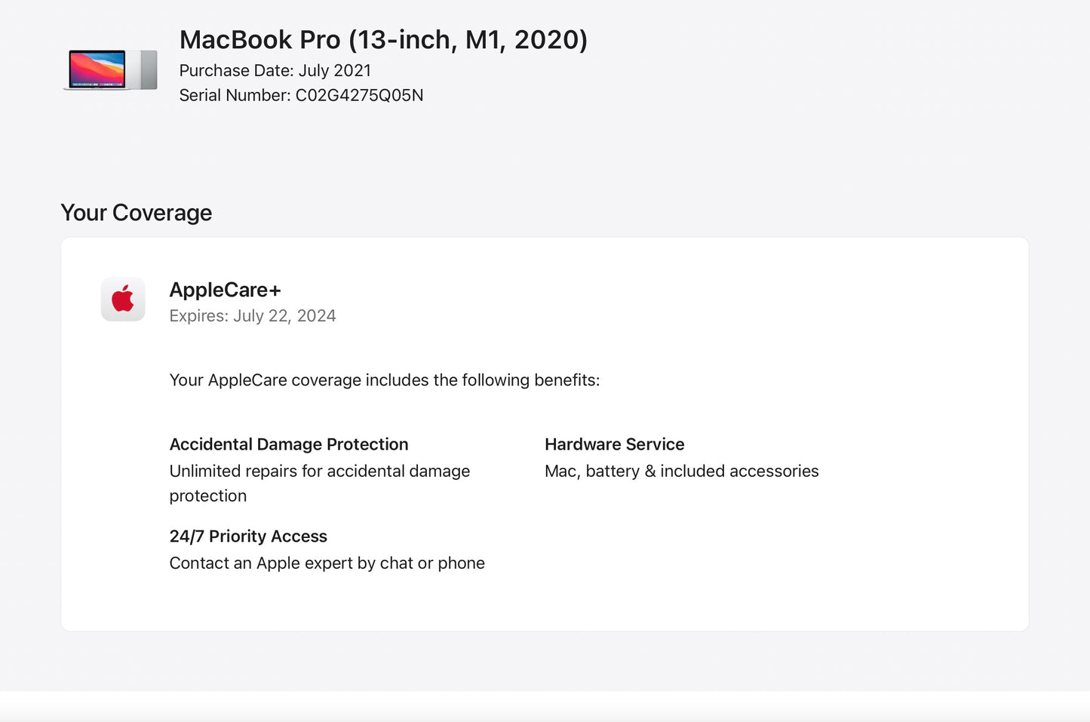This screenshot has width=1090, height=722.
Task: Click the July 2021 purchase date value
Action: point(335,71)
